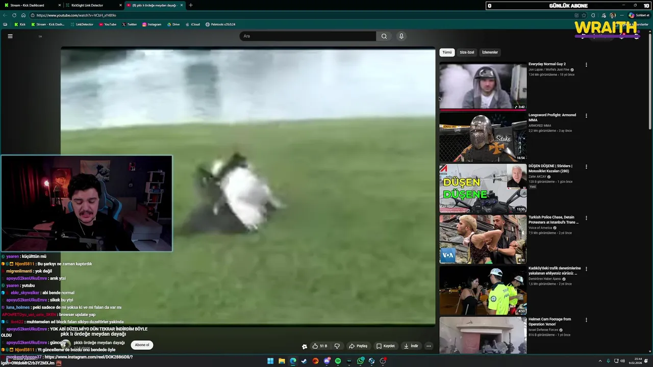
Task: Open options menu for Everyday Normal Guy 2
Action: 586,65
